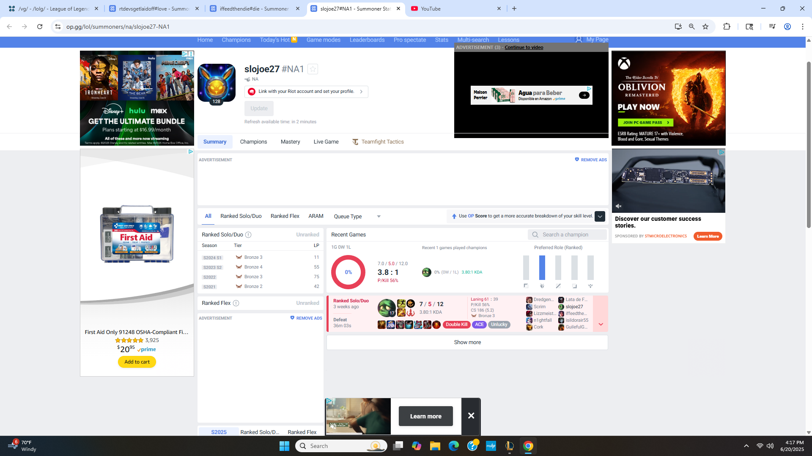This screenshot has width=812, height=456.
Task: Open the Chrome menu three dots
Action: [x=803, y=27]
